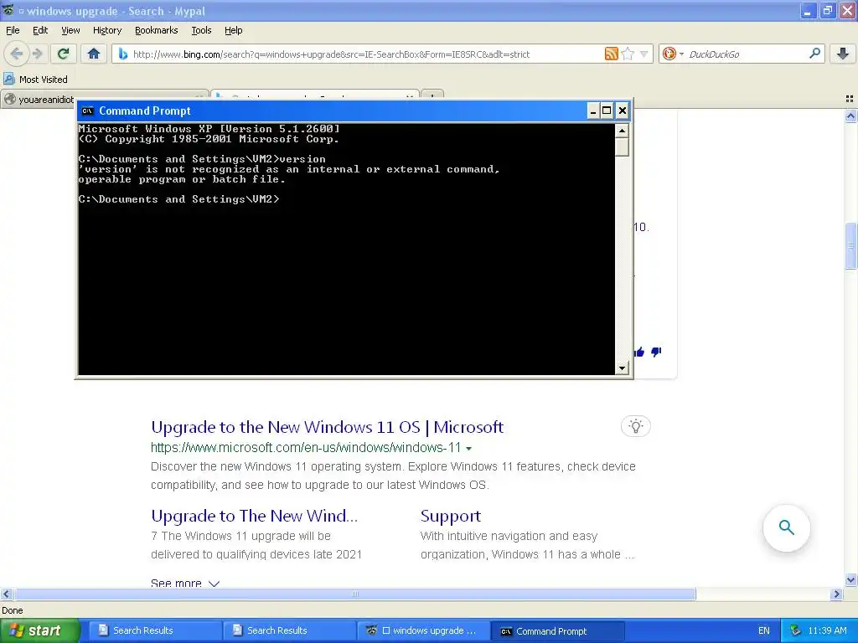Open the downloads arrow button
This screenshot has height=643, width=858.
pyautogui.click(x=843, y=54)
